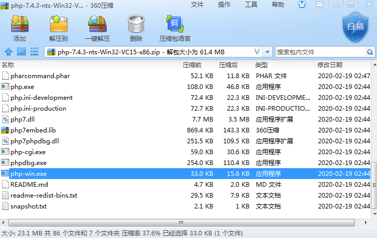
Task: Go up one folder with the arrow icon
Action: coord(9,52)
